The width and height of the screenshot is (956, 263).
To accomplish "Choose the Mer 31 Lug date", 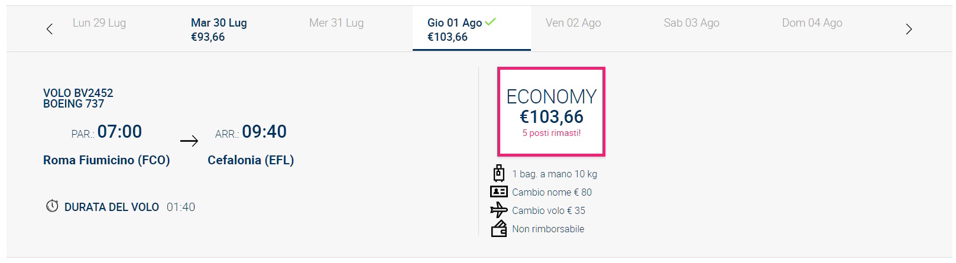I will coord(336,23).
